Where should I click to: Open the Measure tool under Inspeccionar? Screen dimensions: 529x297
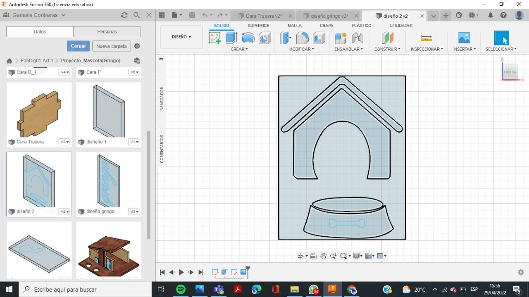(427, 38)
